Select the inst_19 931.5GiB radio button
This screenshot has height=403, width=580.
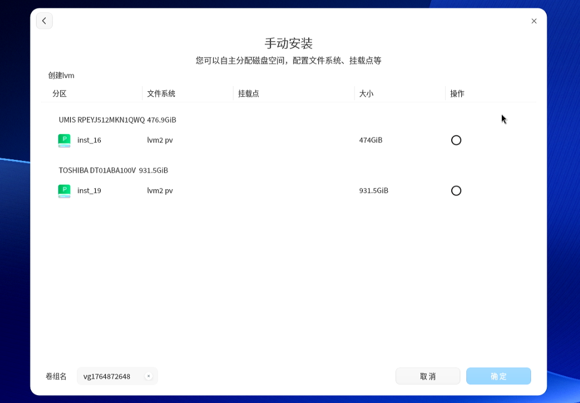tap(456, 191)
